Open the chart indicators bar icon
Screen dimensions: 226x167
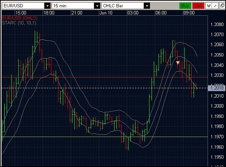coord(209,6)
